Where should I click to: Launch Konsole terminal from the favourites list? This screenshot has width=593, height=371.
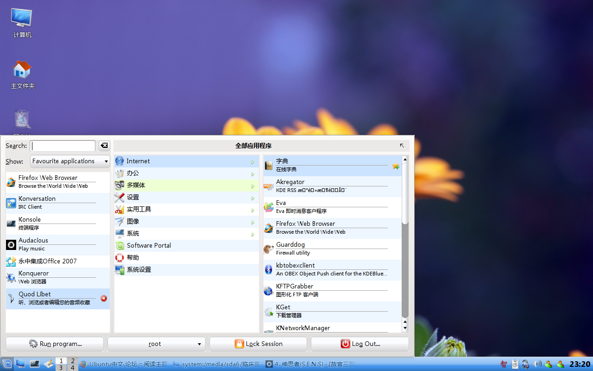[x=58, y=224]
